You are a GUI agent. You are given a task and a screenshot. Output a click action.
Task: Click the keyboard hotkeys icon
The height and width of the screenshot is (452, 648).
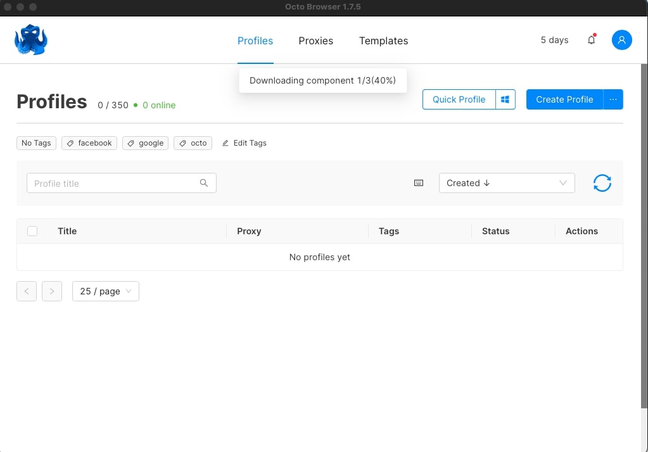(419, 183)
